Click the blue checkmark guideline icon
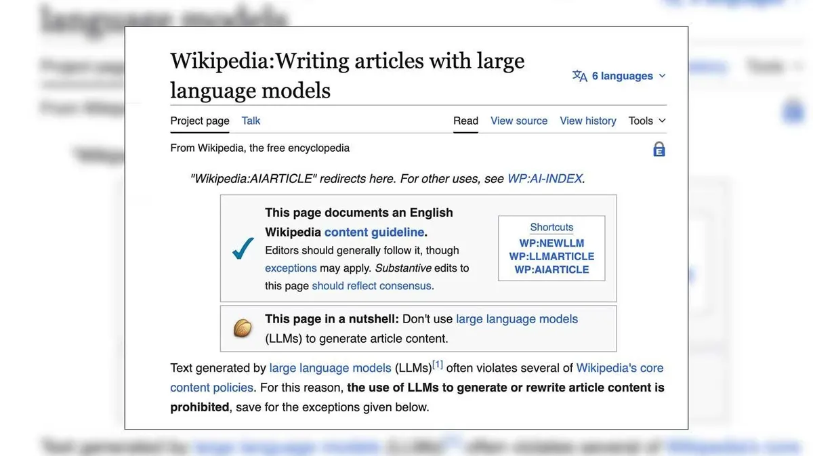813x456 pixels. [243, 248]
